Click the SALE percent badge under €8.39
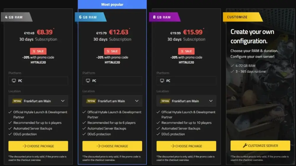The width and height of the screenshot is (296, 166). pos(38,51)
